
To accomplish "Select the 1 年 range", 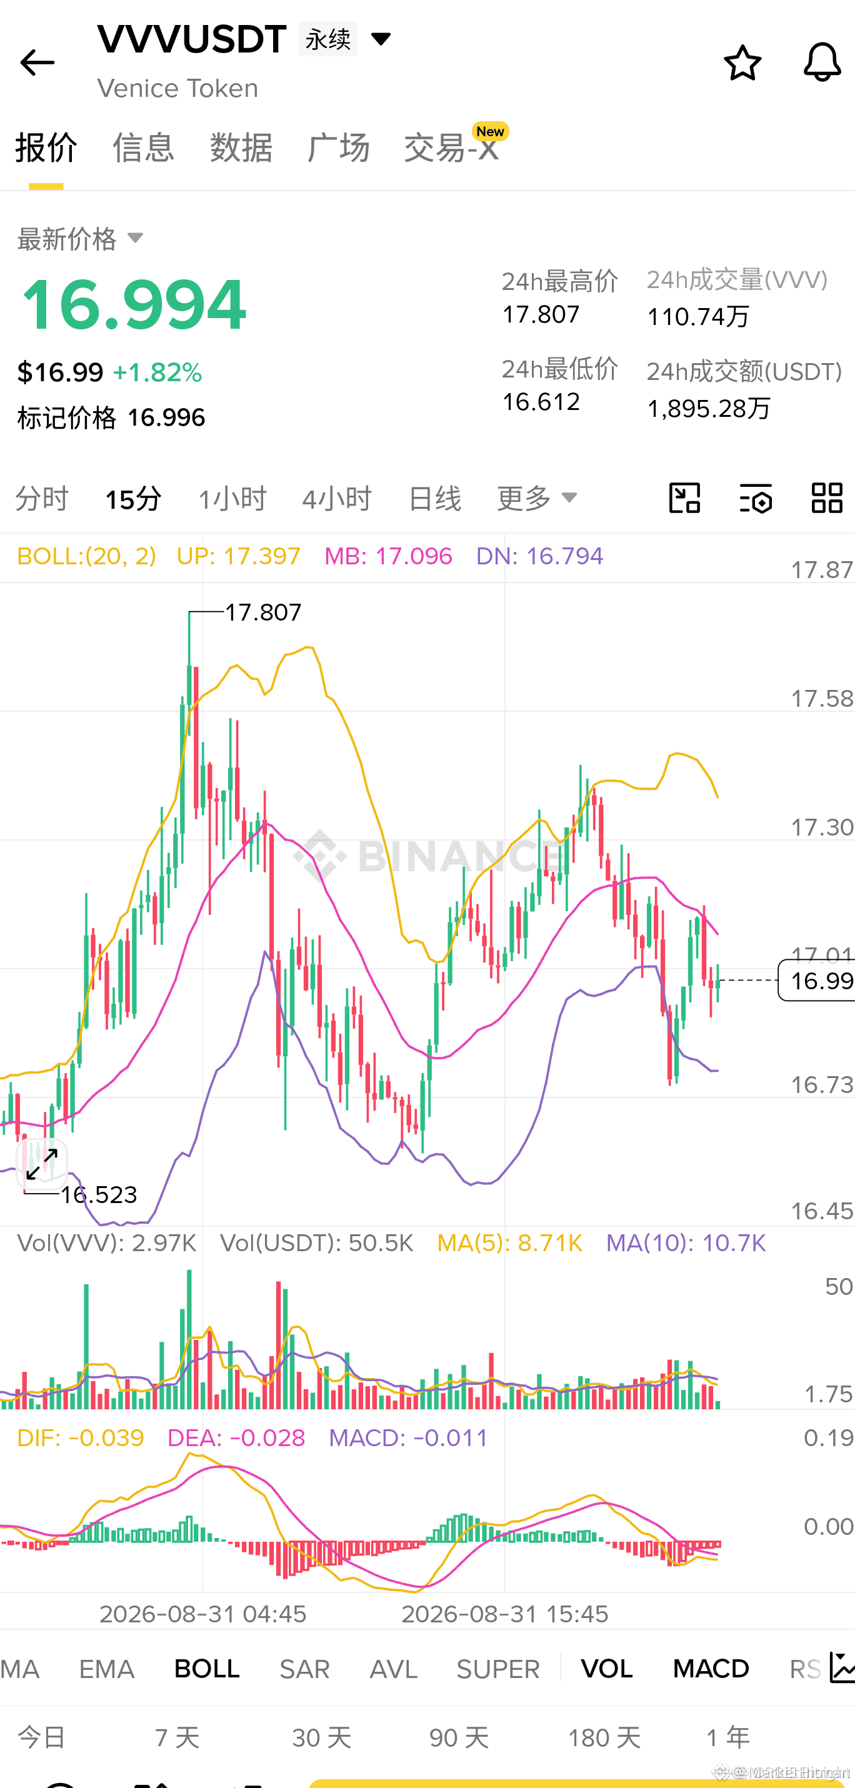I will 728,1737.
